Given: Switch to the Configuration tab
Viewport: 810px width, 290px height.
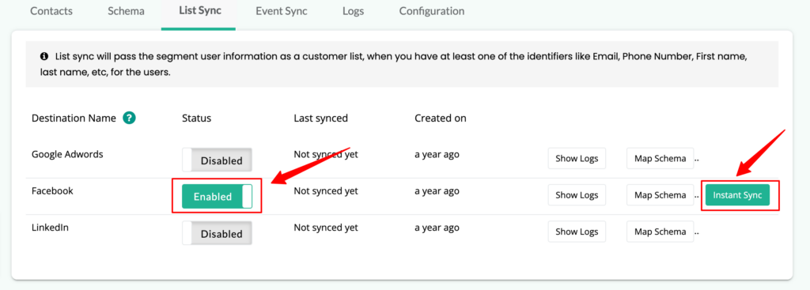Looking at the screenshot, I should (x=432, y=11).
